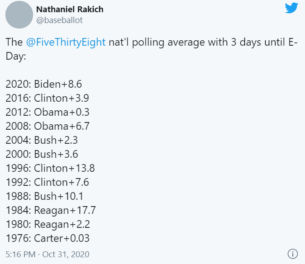Click the 2020: Biden+8.6 line
Image resolution: width=305 pixels, height=264 pixels.
pos(44,84)
